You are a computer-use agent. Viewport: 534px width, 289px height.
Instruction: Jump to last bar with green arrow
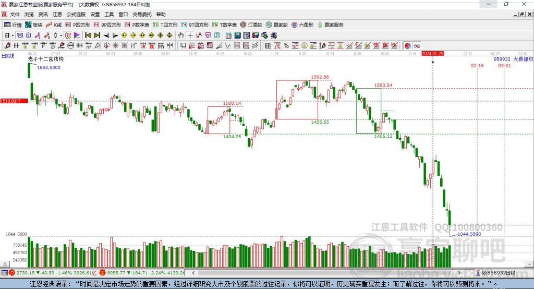97,35
